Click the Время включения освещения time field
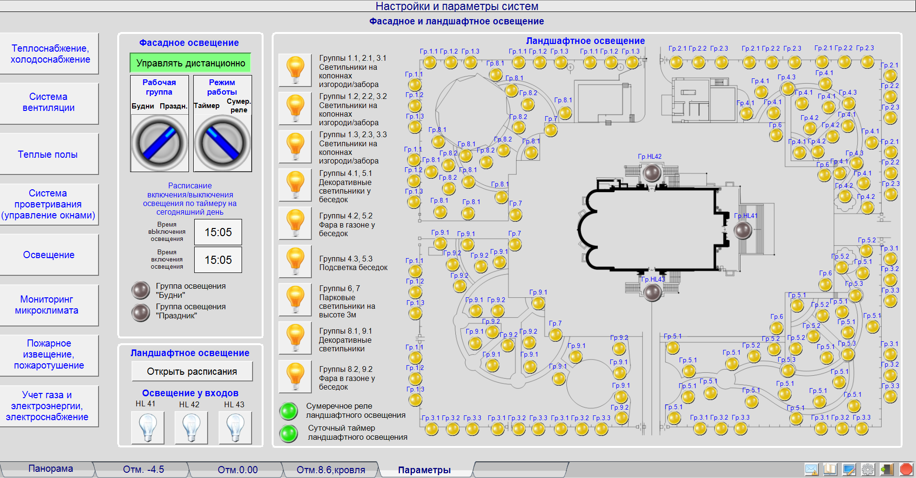The image size is (916, 478). (218, 260)
